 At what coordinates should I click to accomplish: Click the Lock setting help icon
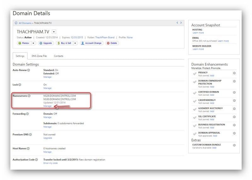coord(20,85)
